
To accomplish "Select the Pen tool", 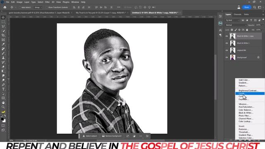I will pyautogui.click(x=3, y=84).
